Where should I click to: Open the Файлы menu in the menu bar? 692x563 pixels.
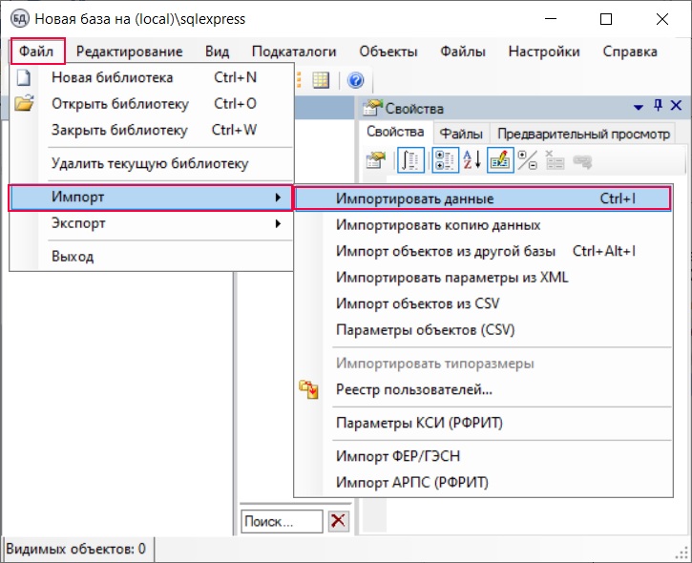coord(463,52)
